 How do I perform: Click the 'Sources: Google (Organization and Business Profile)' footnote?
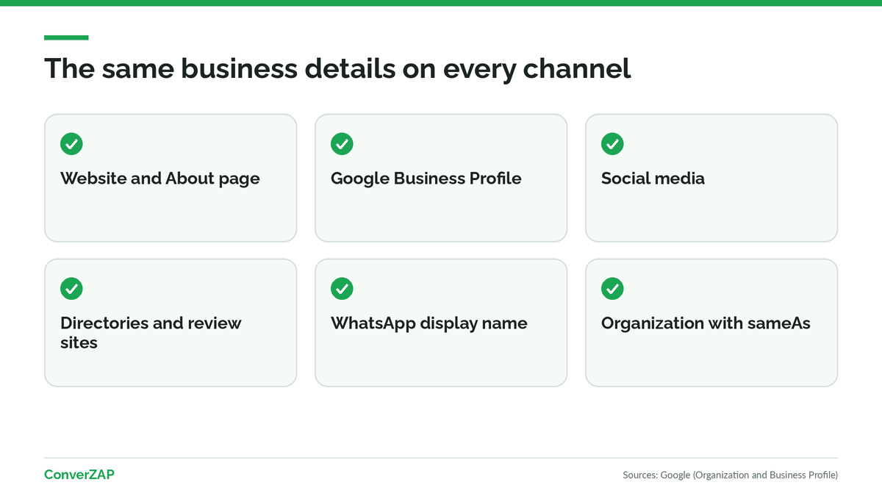point(730,475)
